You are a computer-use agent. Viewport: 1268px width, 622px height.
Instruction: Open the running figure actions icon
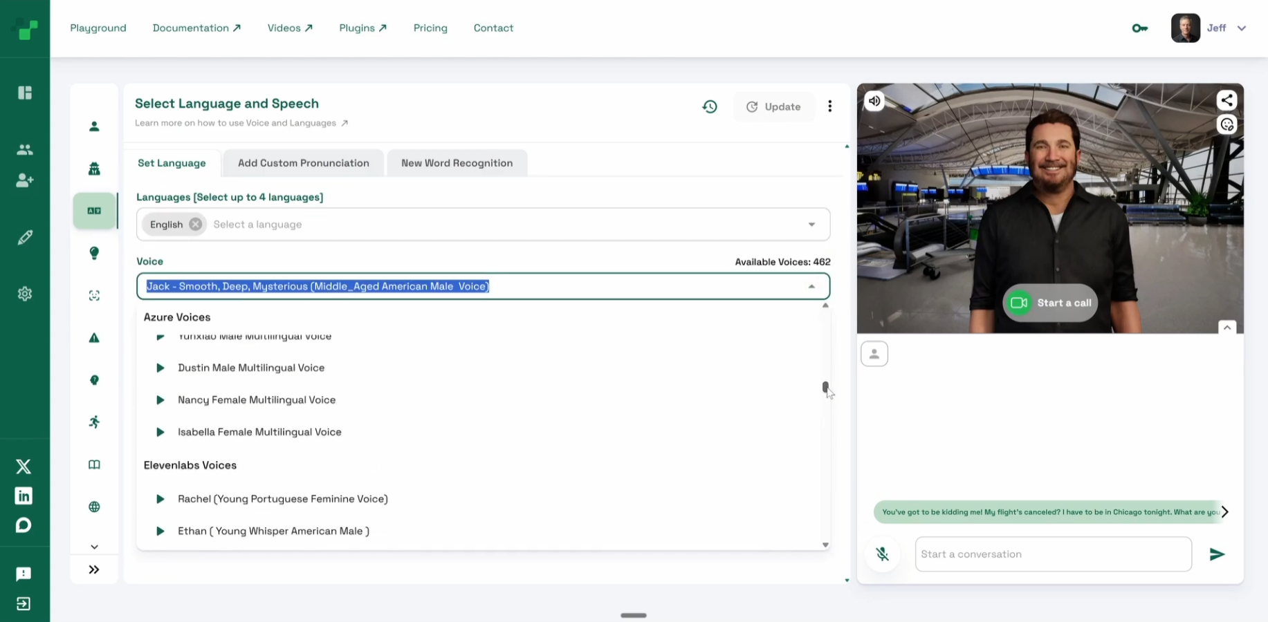94,422
